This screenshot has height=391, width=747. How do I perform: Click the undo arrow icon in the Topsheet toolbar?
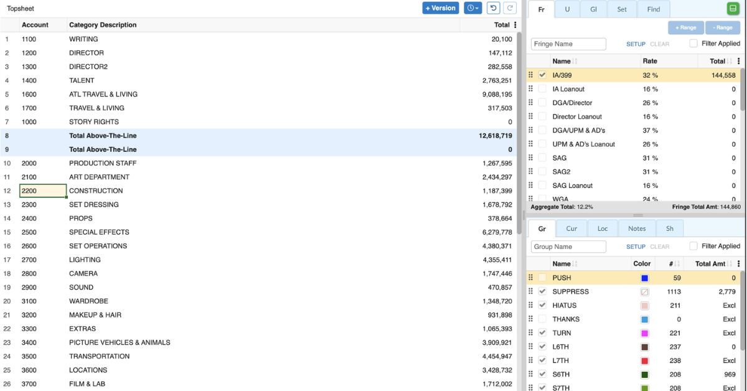tap(493, 8)
